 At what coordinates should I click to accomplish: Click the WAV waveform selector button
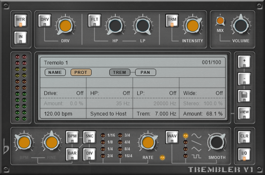click(172, 138)
